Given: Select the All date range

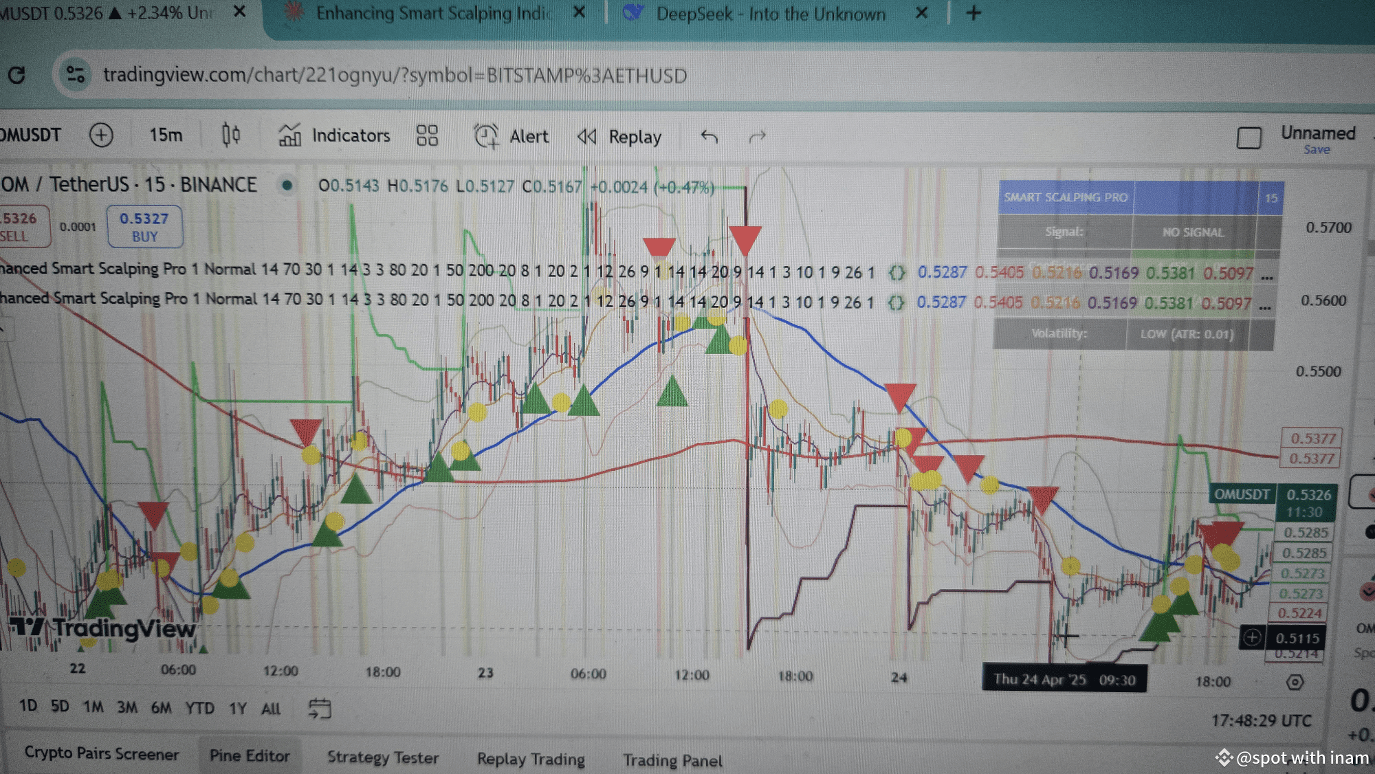Looking at the screenshot, I should point(271,709).
